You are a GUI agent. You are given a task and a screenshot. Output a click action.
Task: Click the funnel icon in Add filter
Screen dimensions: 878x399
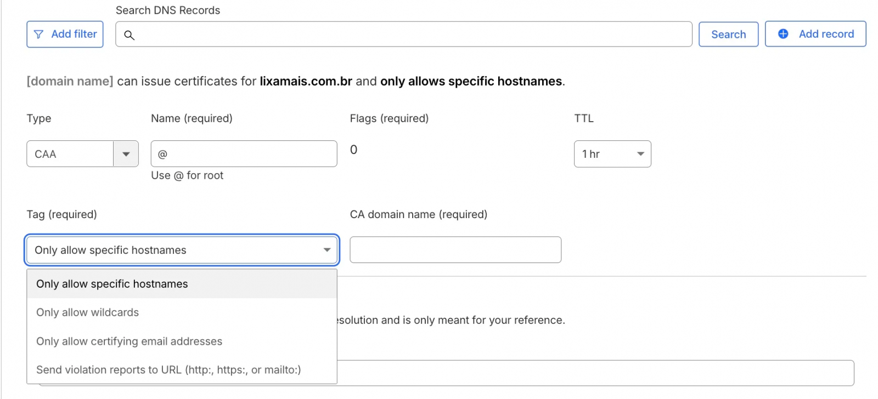pos(38,35)
